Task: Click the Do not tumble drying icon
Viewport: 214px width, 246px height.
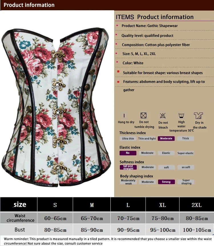Action: [x=143, y=115]
